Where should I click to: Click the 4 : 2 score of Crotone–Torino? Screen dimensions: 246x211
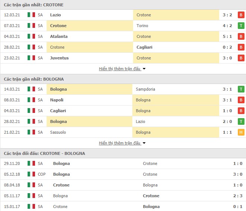[227, 26]
